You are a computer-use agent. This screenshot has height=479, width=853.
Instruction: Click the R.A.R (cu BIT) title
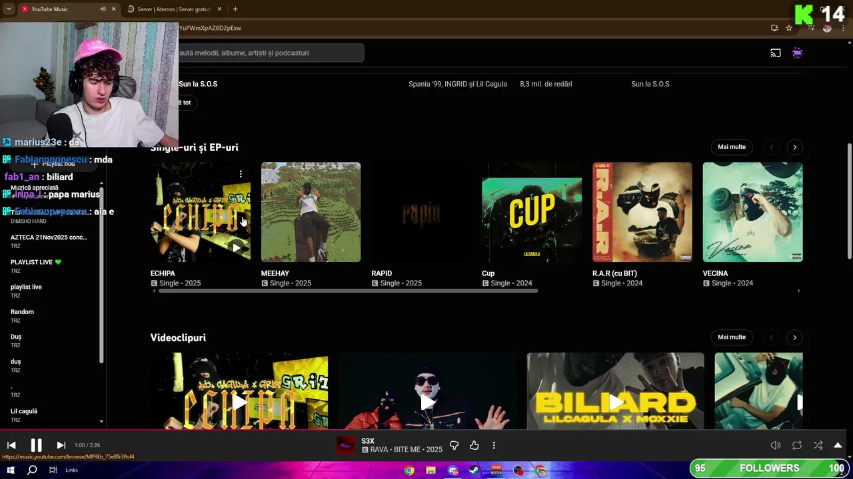tap(614, 273)
